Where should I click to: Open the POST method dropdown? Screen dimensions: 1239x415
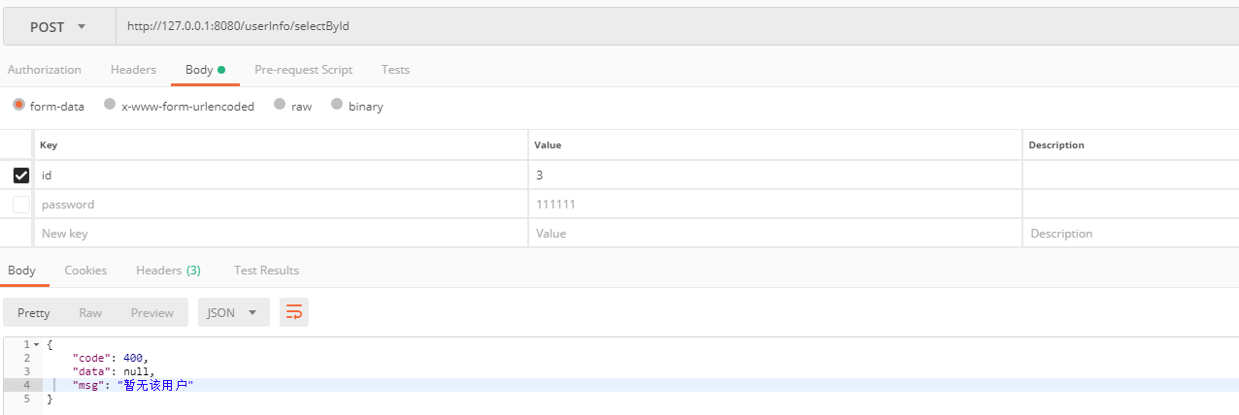point(59,26)
